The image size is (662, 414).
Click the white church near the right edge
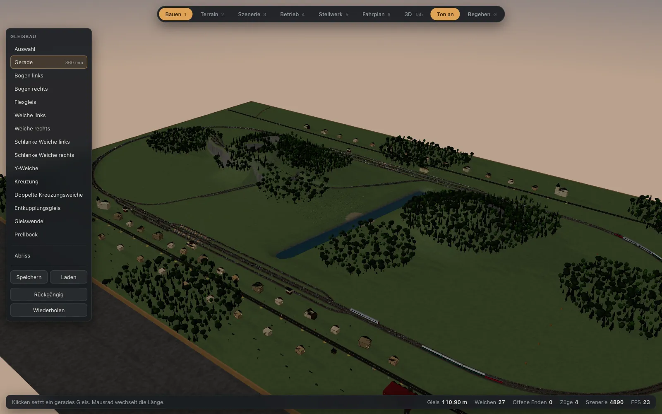pos(561,190)
